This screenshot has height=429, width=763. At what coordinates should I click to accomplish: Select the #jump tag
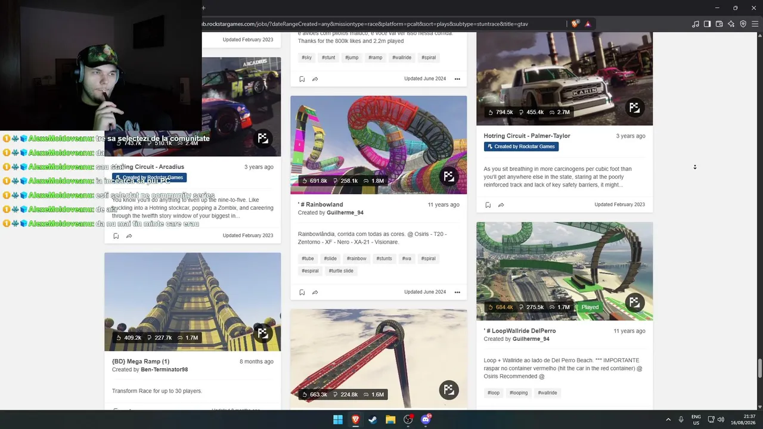pyautogui.click(x=352, y=58)
